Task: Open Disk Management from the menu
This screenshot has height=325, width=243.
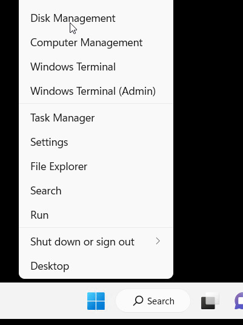Action: pos(96,18)
